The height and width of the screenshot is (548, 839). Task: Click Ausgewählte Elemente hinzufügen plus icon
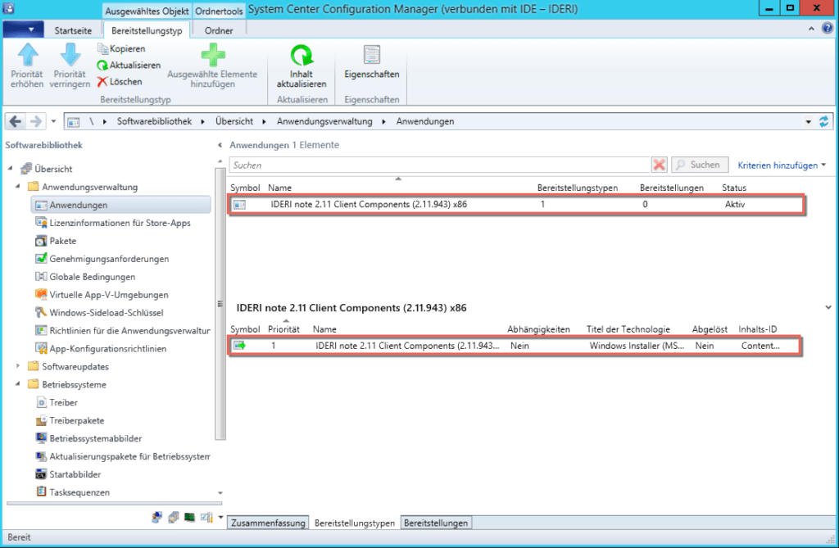coord(213,55)
